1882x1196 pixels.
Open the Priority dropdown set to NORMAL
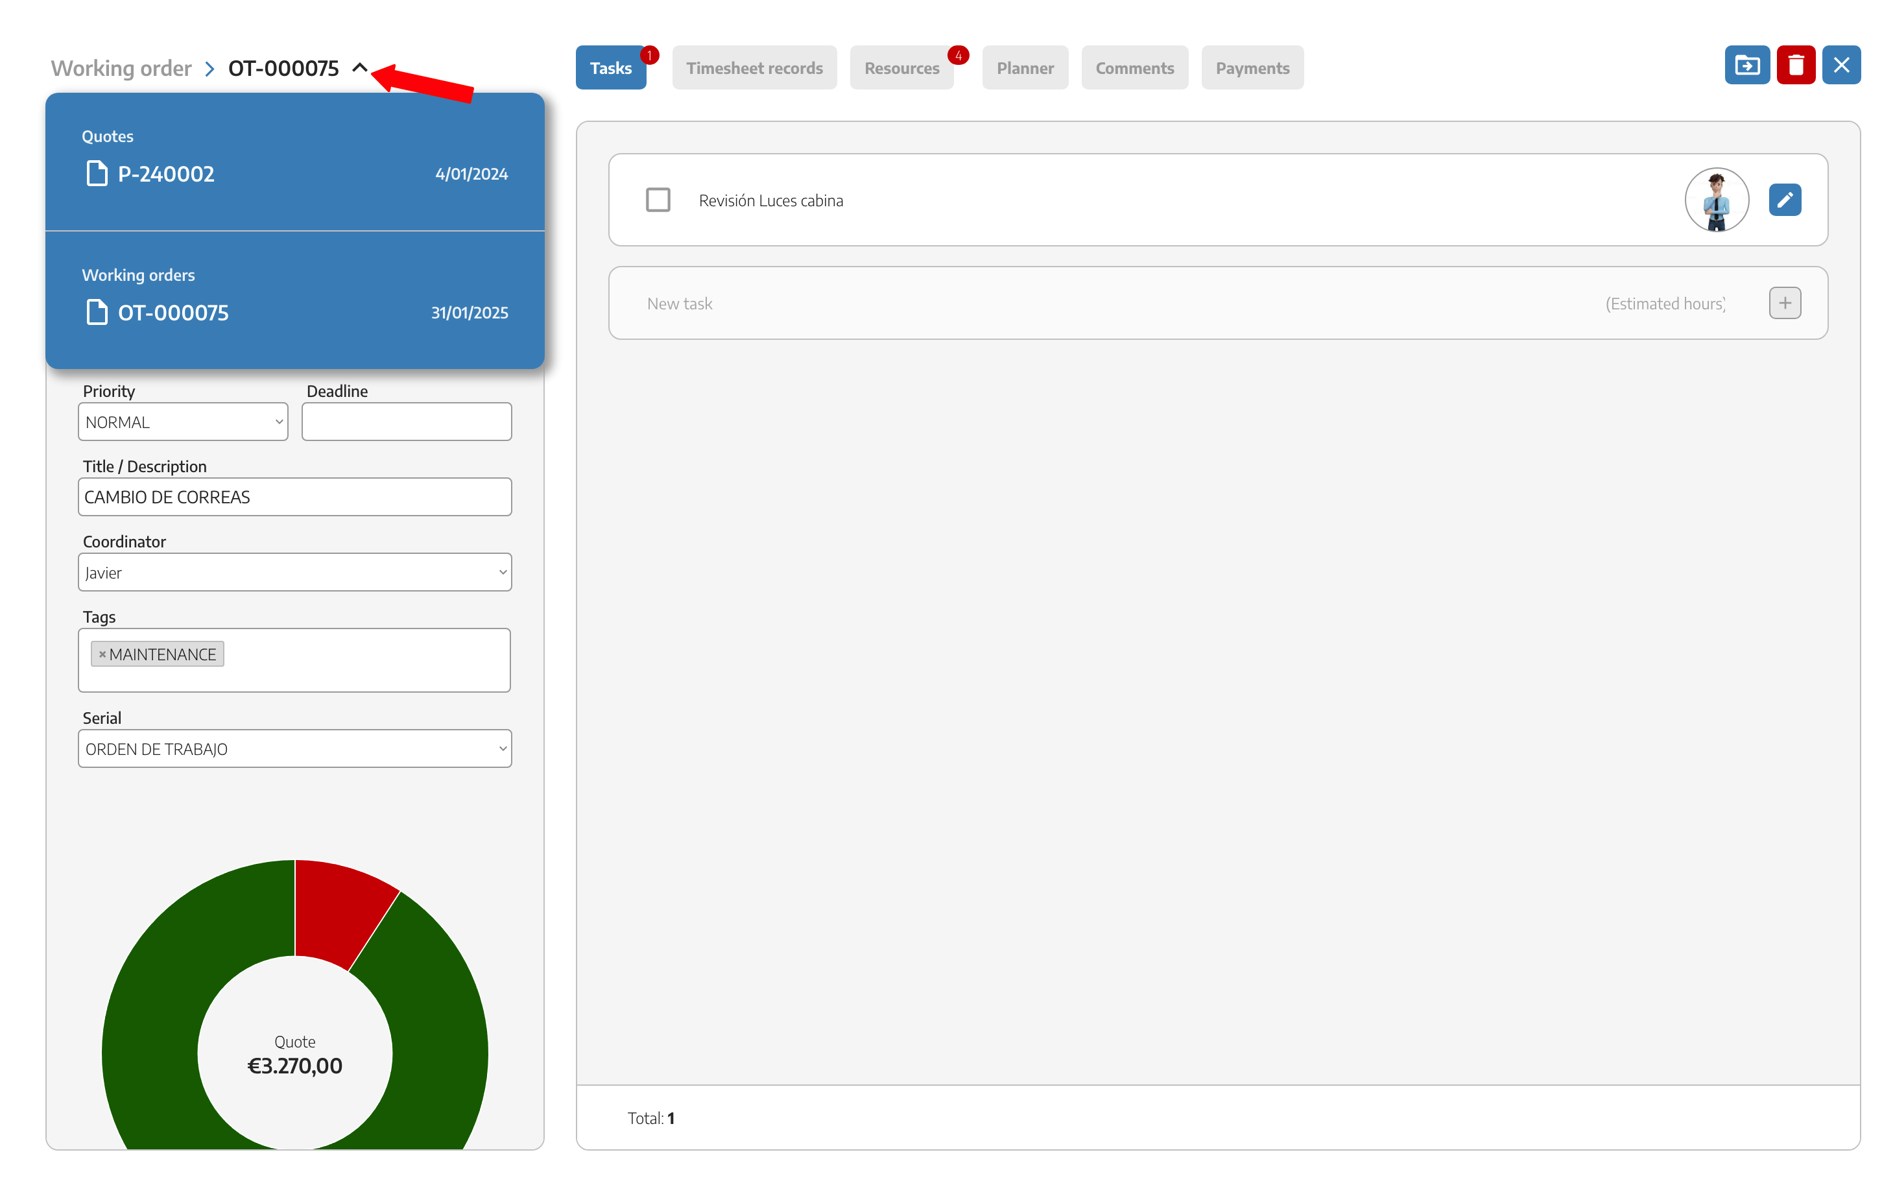[183, 422]
